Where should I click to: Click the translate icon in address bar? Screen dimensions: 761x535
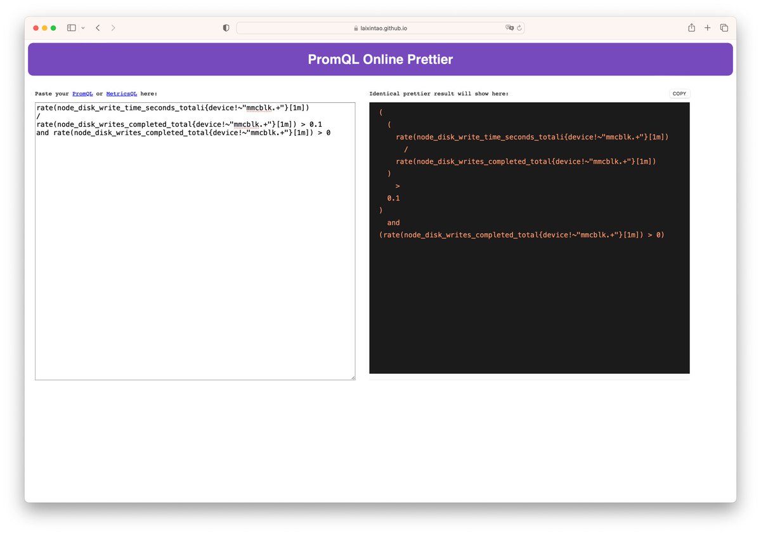pos(509,28)
